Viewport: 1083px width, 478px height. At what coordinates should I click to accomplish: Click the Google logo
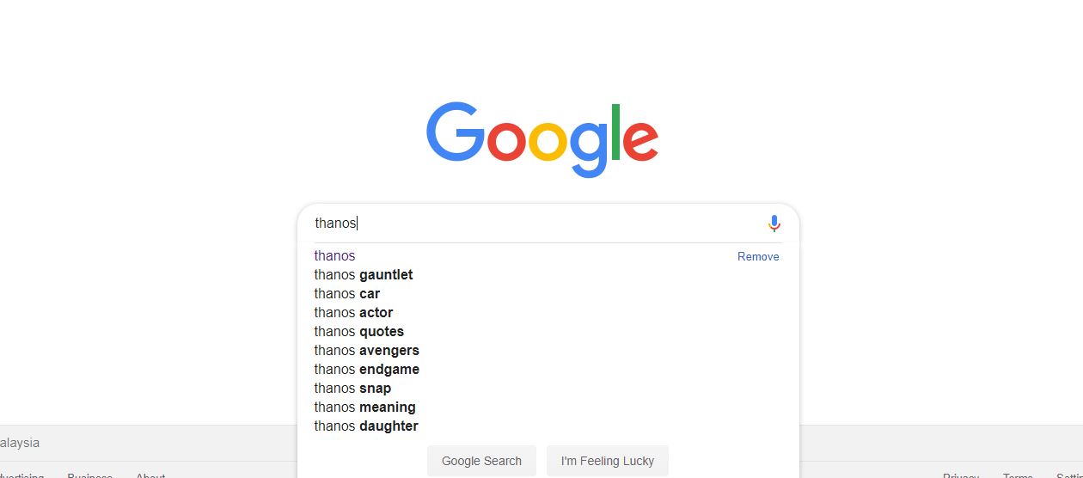[x=542, y=140]
